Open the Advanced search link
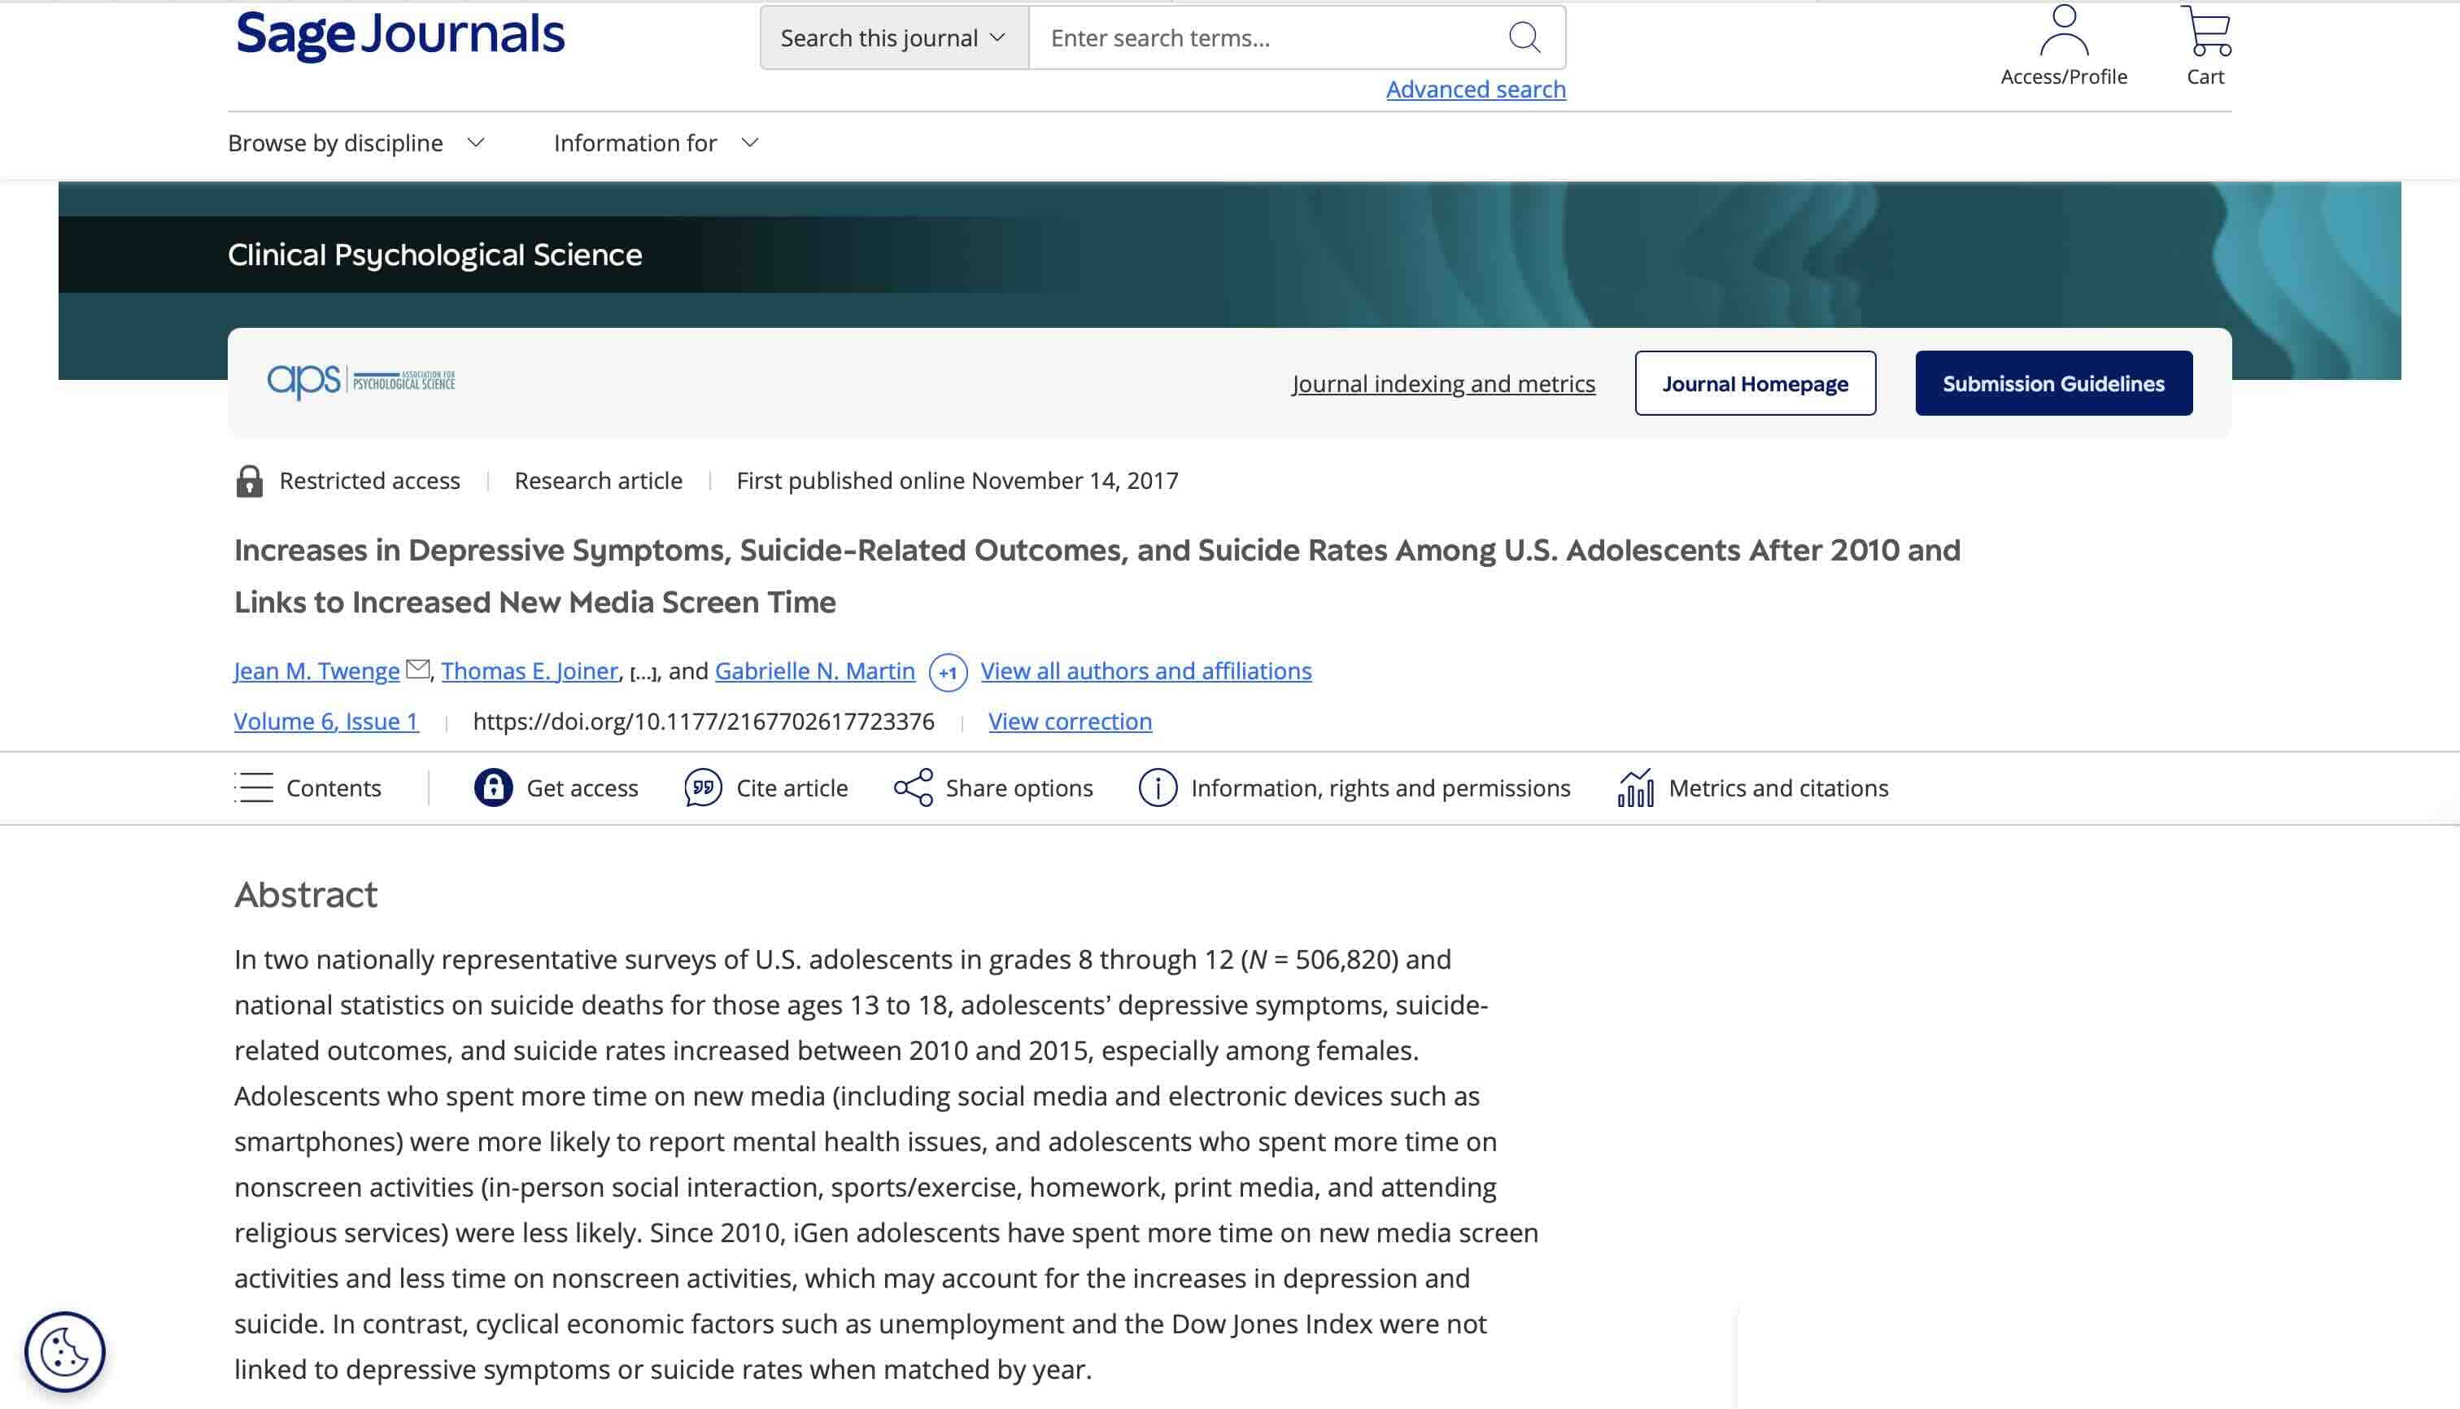Screen dimensions: 2460x1409 (x=1475, y=88)
